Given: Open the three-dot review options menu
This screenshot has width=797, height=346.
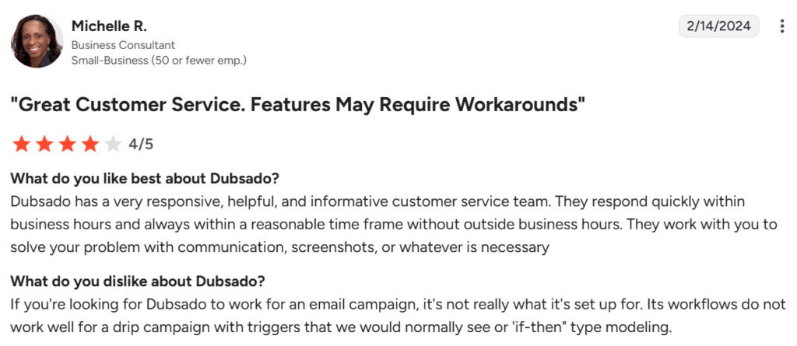Looking at the screenshot, I should click(x=781, y=26).
